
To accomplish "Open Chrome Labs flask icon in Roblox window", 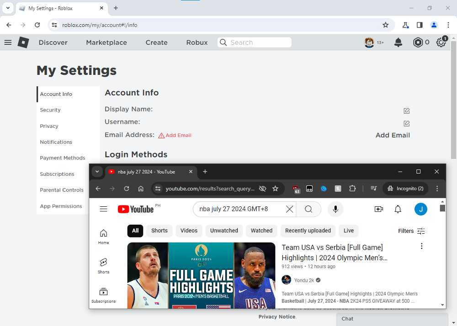I will click(405, 25).
